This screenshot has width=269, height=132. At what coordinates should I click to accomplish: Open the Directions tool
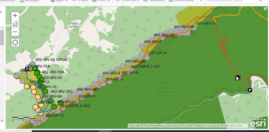pyautogui.click(x=127, y=1)
